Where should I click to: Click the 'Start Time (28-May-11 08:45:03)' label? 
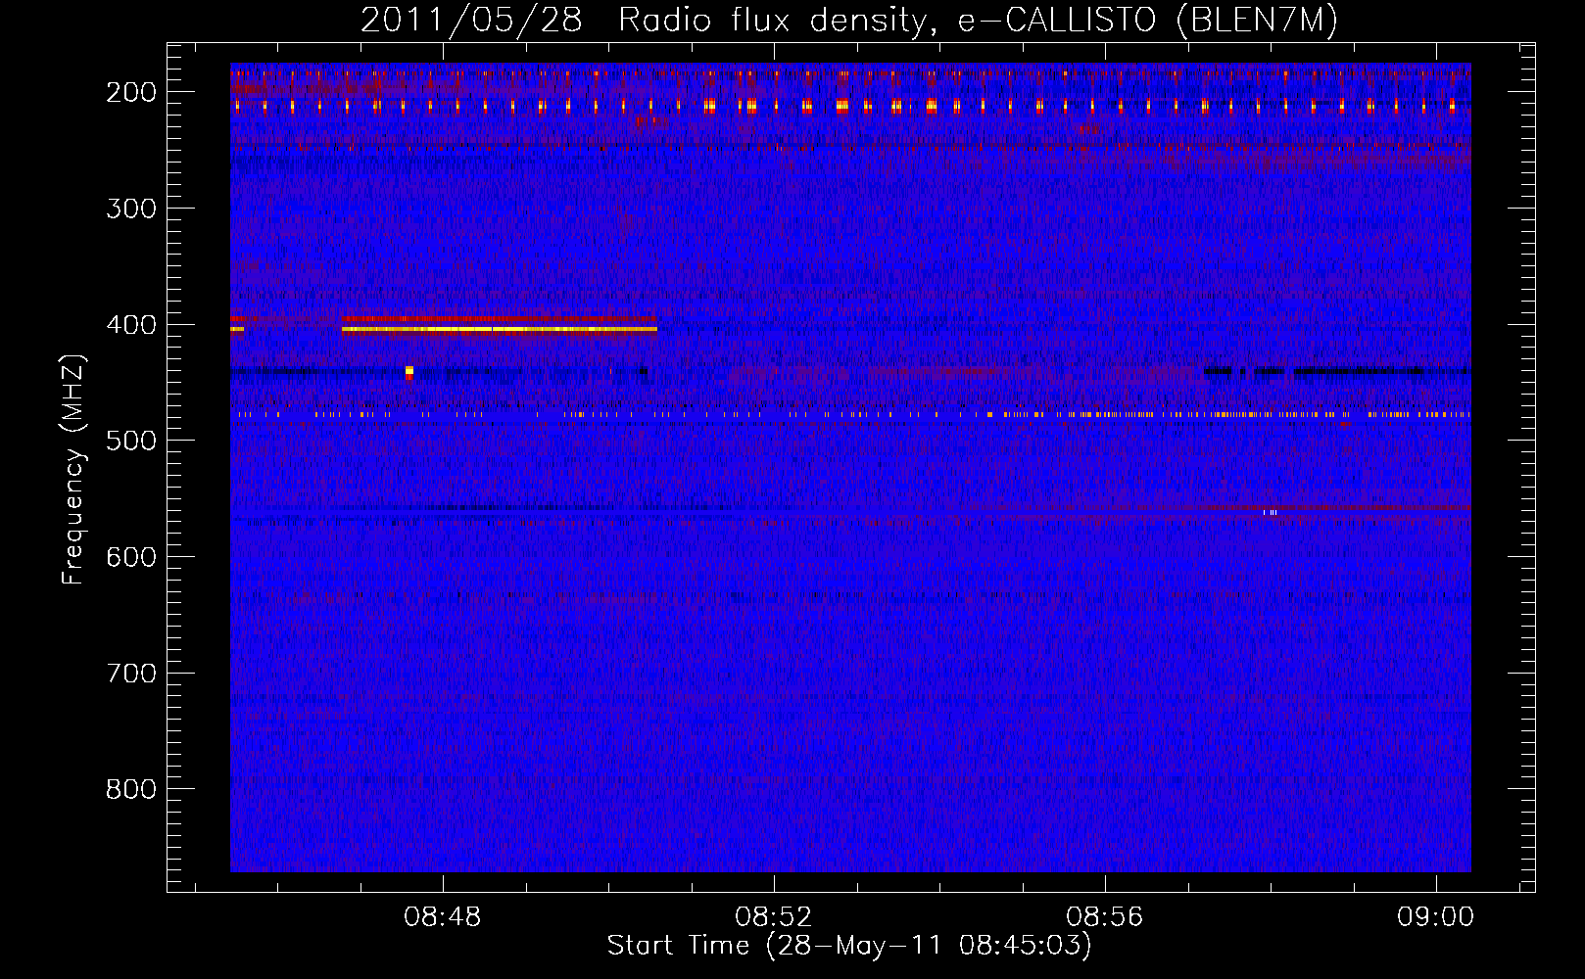click(849, 946)
